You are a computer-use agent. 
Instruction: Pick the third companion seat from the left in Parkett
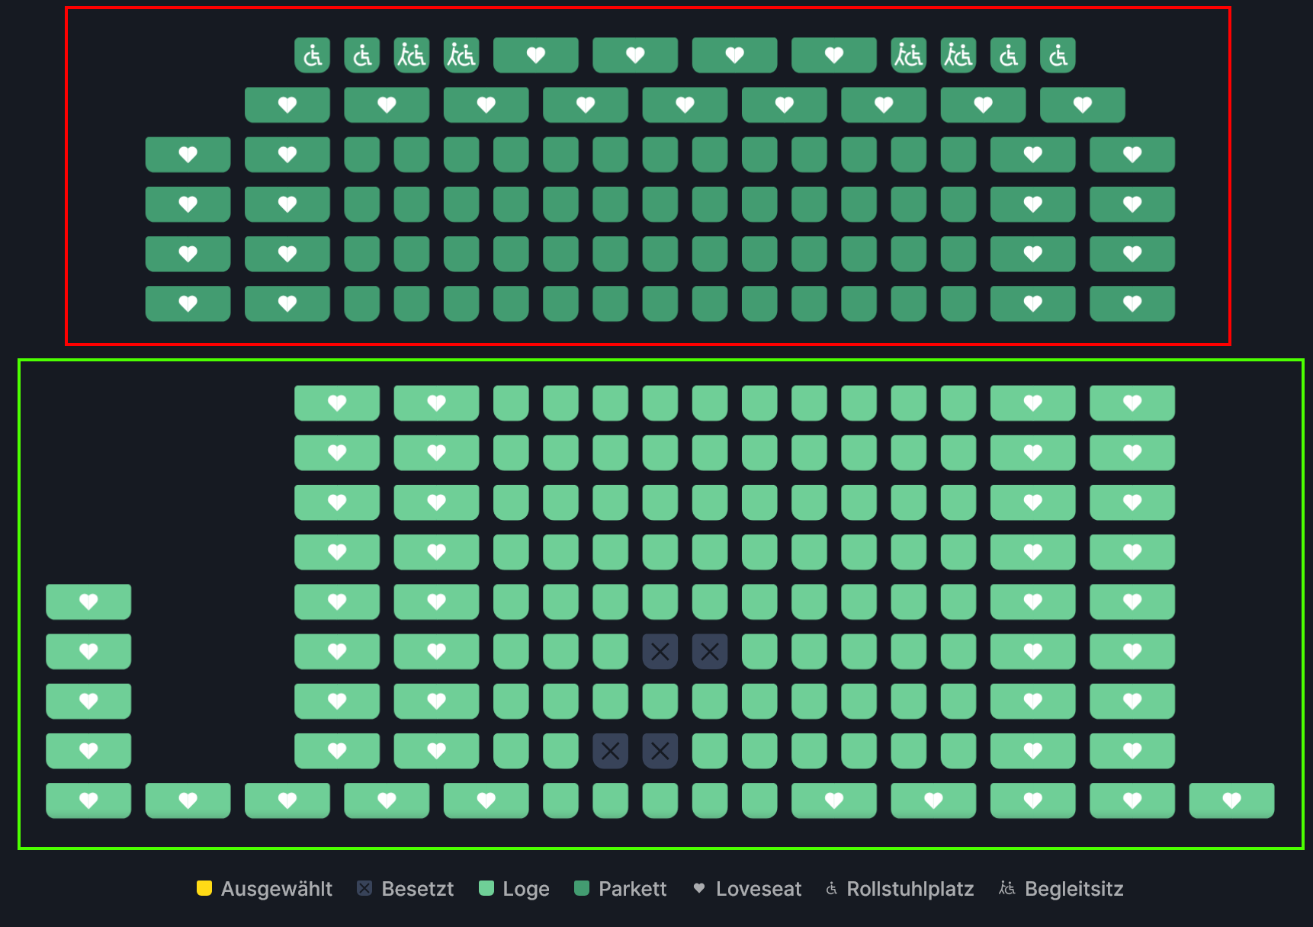[x=909, y=56]
